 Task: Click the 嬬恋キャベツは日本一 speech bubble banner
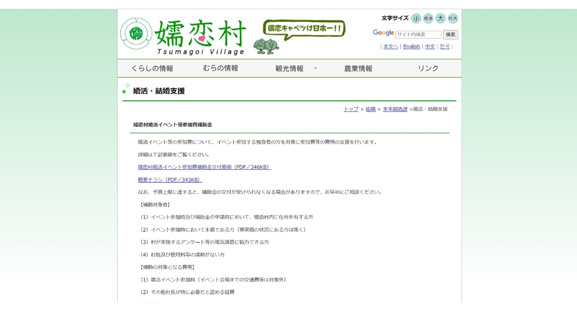pyautogui.click(x=304, y=29)
